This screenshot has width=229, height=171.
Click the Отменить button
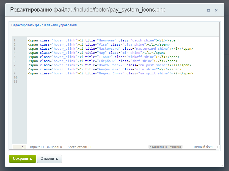[x=49, y=159]
